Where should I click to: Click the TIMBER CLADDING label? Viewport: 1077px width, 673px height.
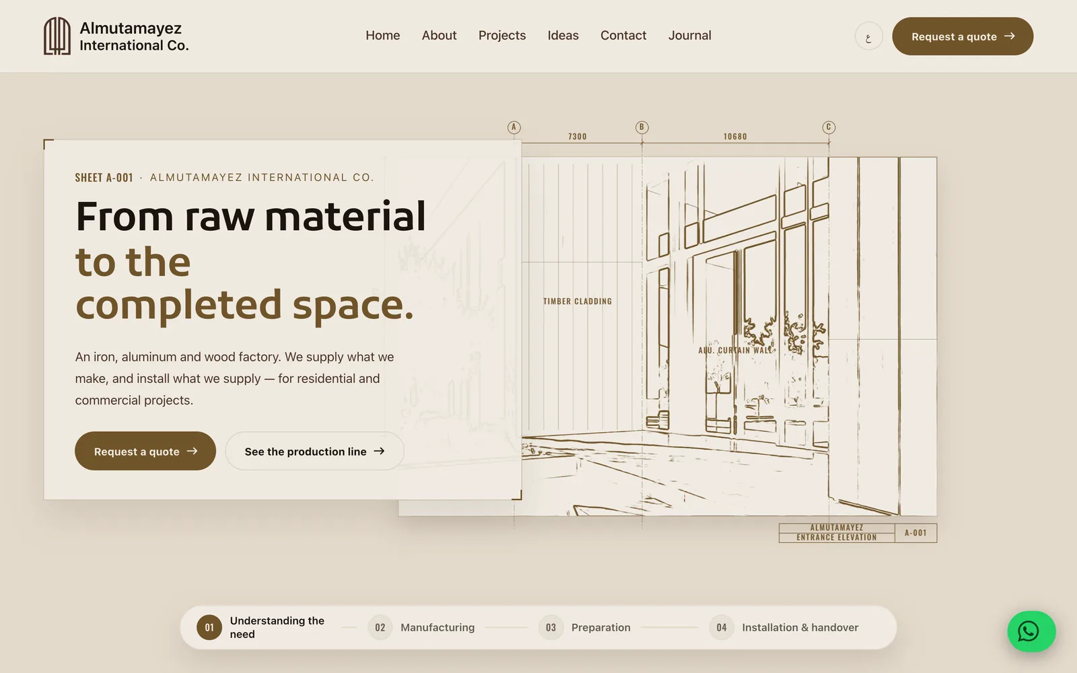pos(578,302)
